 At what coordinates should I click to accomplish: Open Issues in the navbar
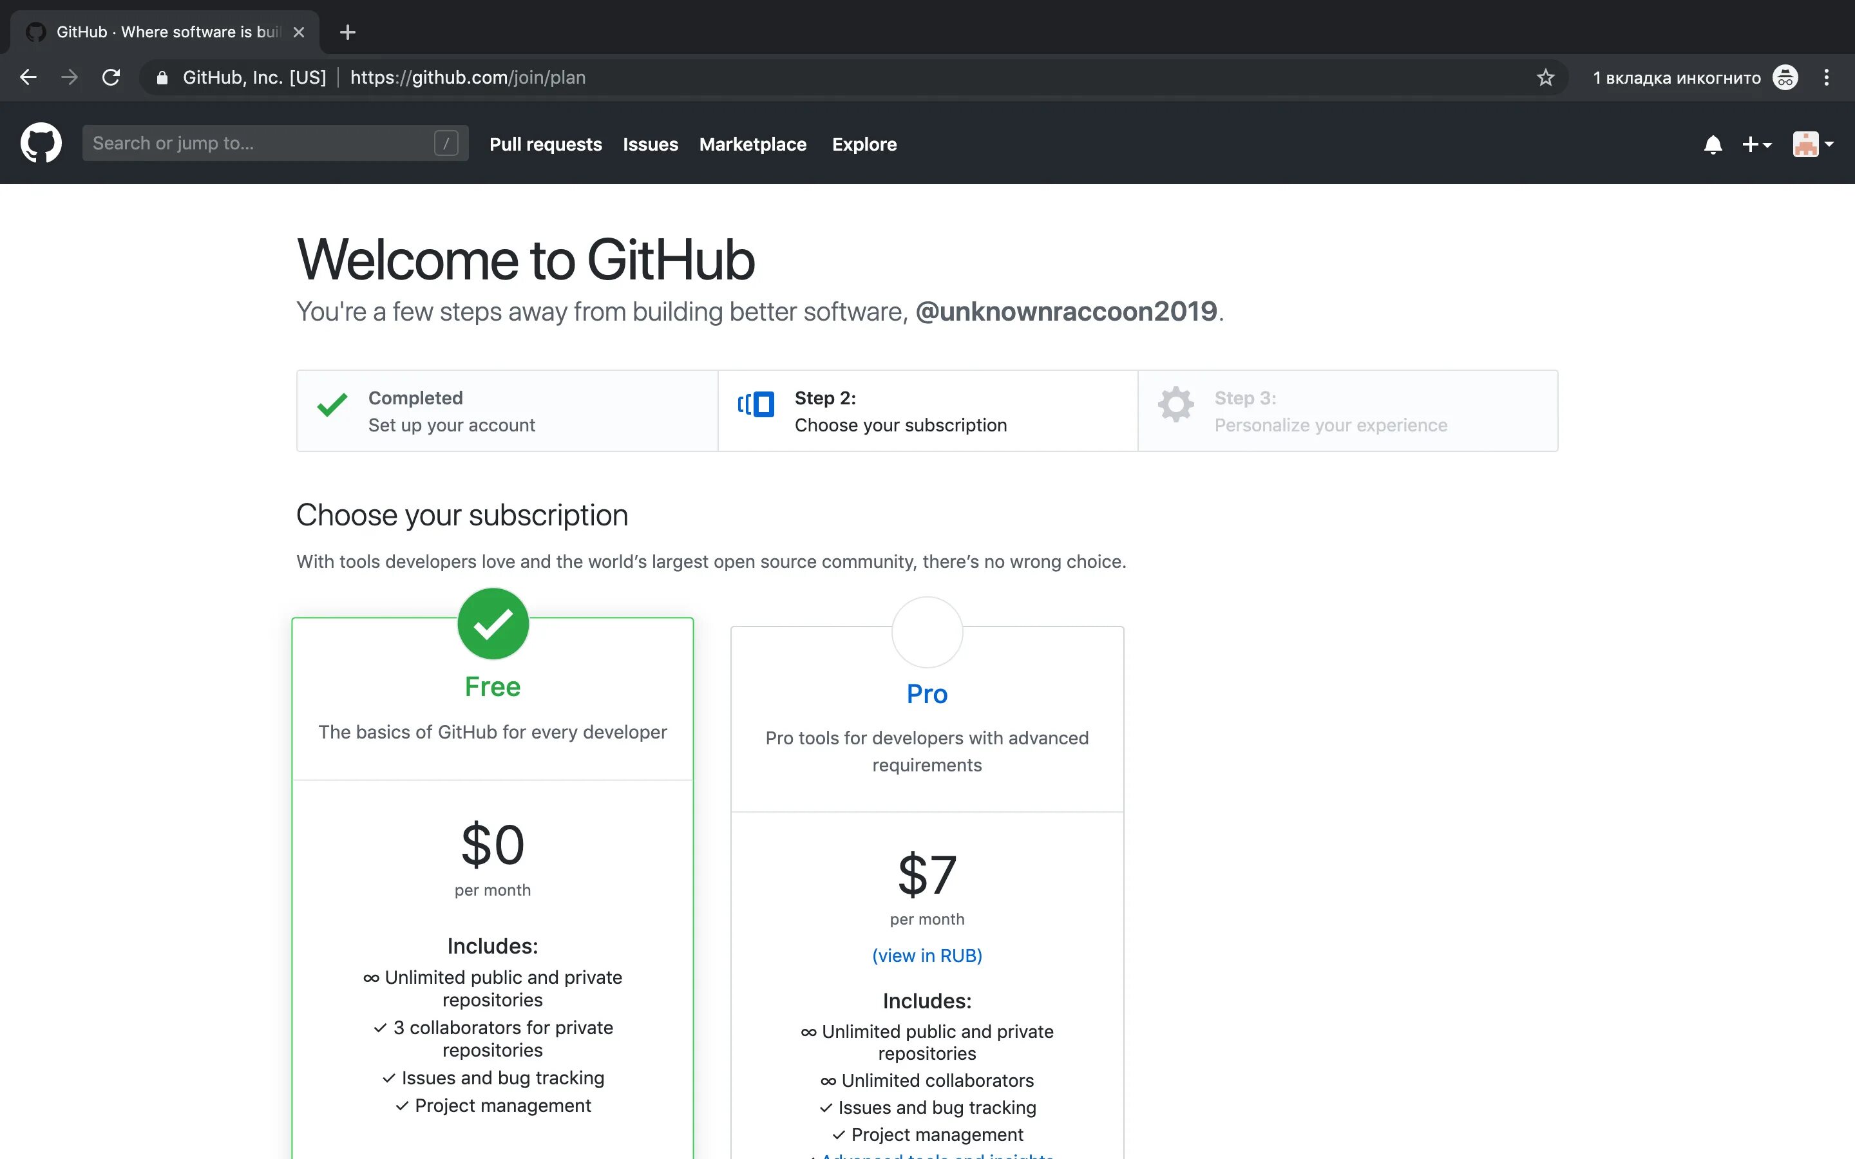[650, 144]
